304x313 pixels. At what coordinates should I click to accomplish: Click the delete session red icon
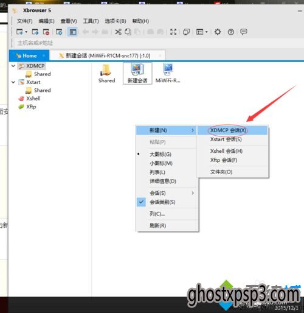46,32
